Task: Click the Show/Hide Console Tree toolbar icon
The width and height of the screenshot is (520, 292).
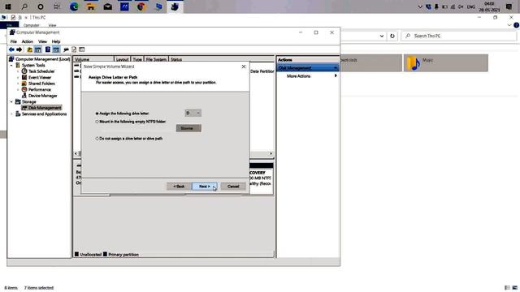Action: 38,49
